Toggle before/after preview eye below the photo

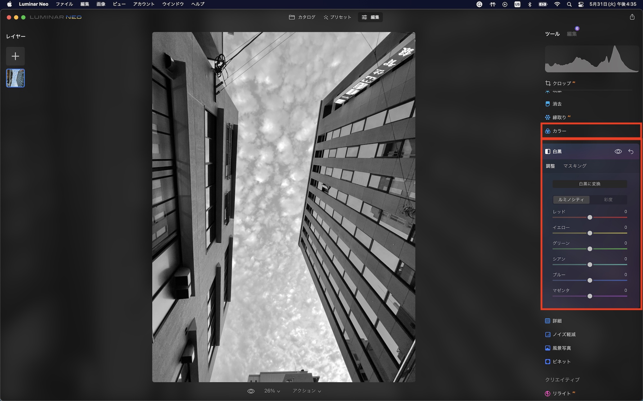251,391
